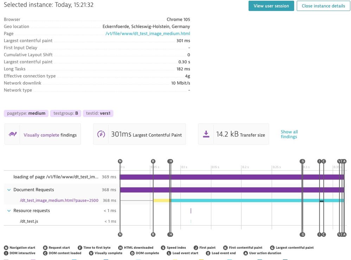Collapse the Resource requests section
351x260 pixels.
click(x=9, y=211)
